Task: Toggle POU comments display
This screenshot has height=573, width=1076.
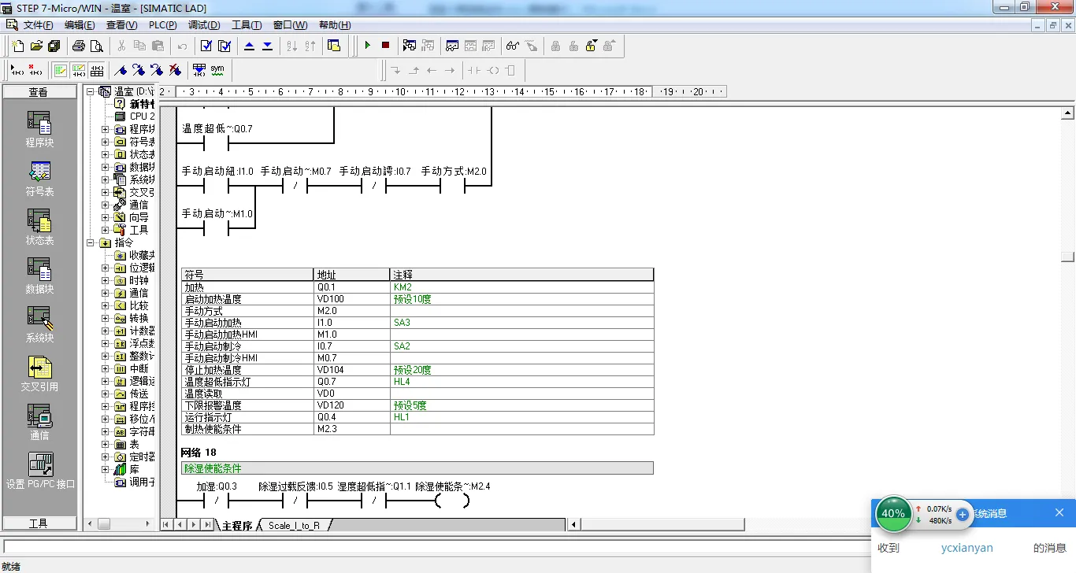Action: coord(61,70)
